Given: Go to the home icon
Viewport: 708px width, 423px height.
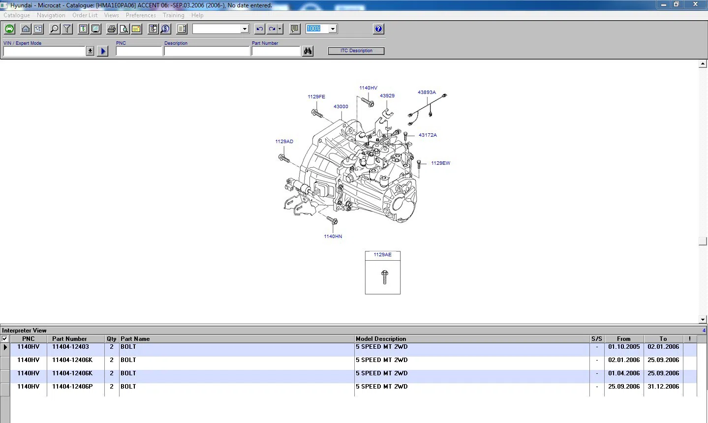Looking at the screenshot, I should point(26,29).
